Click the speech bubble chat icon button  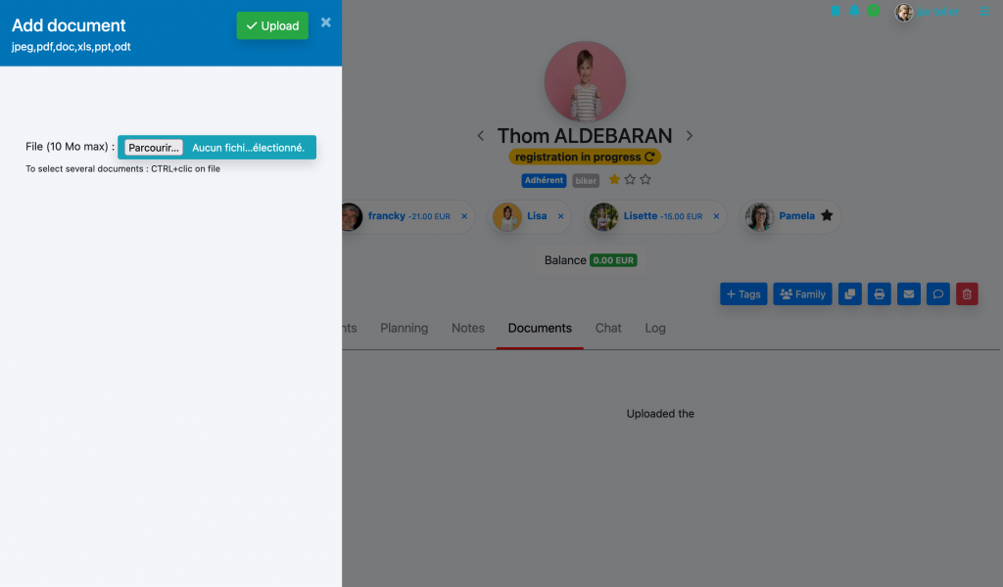937,294
